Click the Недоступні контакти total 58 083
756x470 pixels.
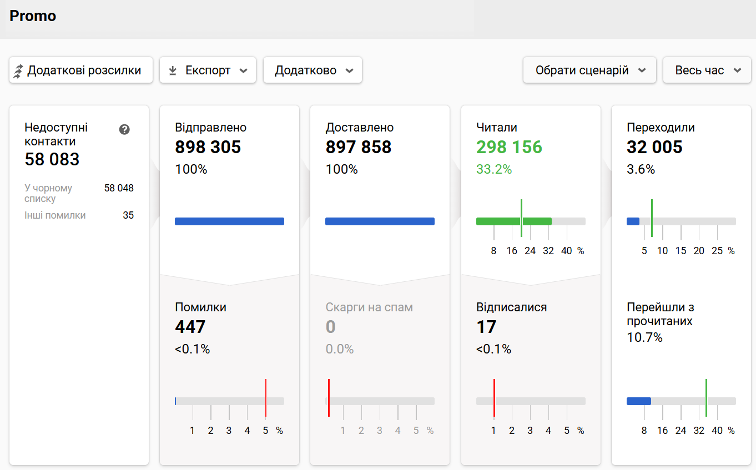[52, 159]
